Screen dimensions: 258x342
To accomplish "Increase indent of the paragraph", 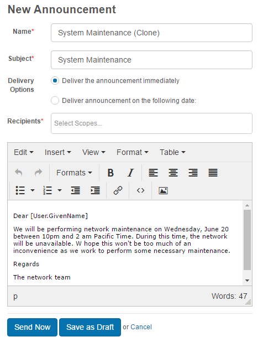I will tap(95, 190).
